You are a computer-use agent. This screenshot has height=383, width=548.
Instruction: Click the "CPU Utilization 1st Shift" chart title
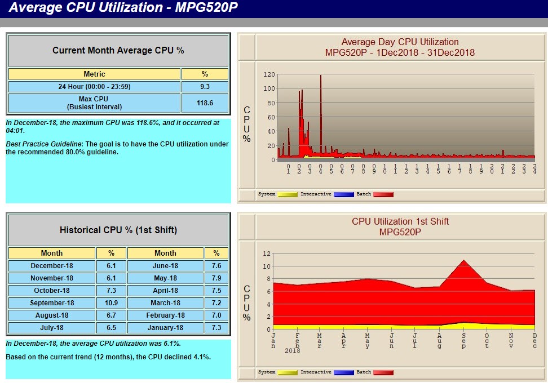(x=400, y=221)
